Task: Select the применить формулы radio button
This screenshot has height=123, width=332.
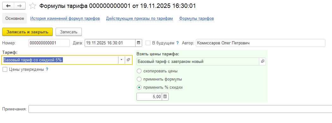Action: pyautogui.click(x=139, y=79)
